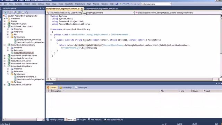Open the VisualSVN menu
The height and width of the screenshot is (125, 222).
coord(69,4)
